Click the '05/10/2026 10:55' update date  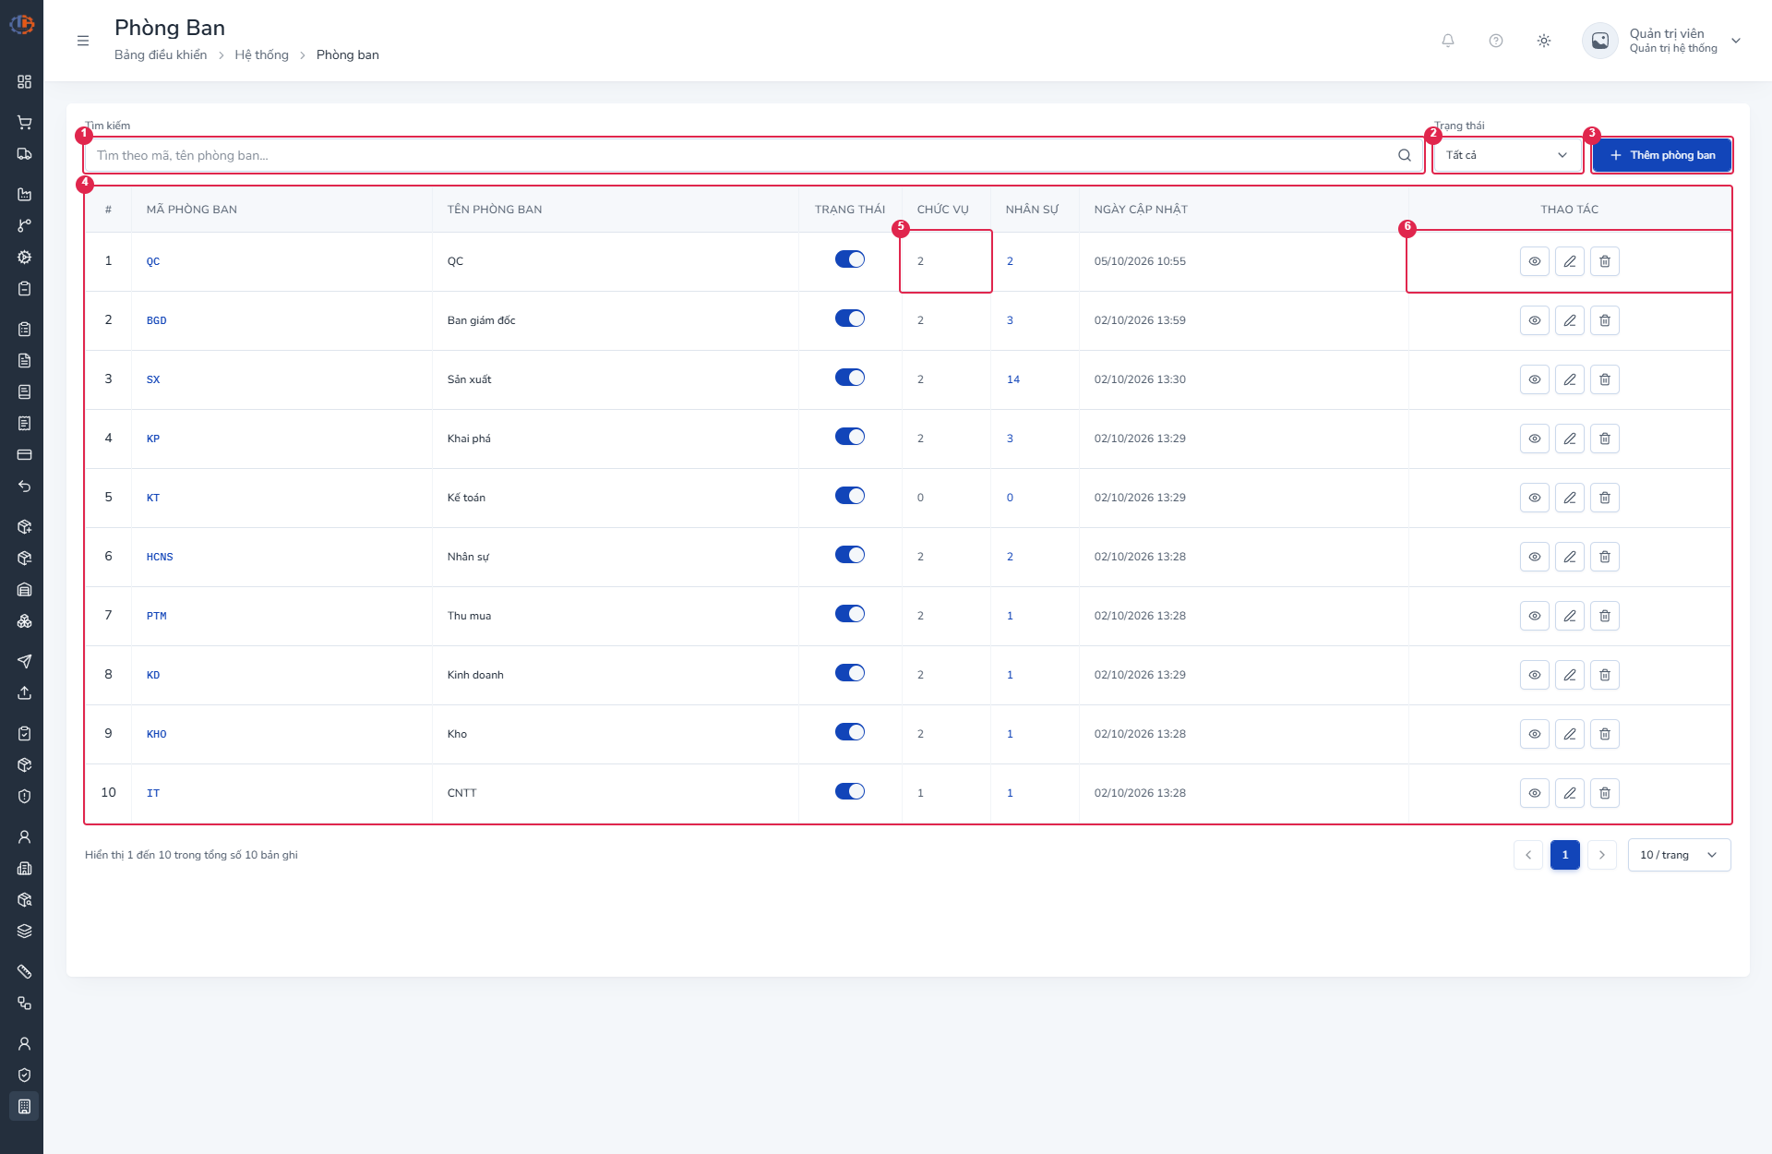(1140, 261)
